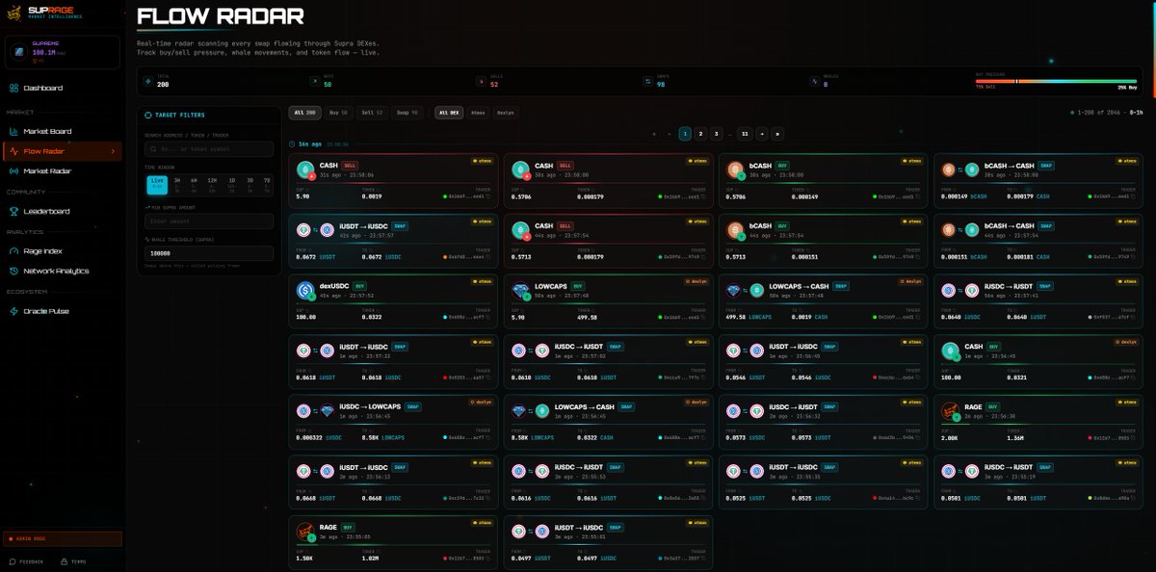This screenshot has width=1156, height=572.
Task: Click SELL badge on 31s CASH card
Action: pyautogui.click(x=350, y=165)
